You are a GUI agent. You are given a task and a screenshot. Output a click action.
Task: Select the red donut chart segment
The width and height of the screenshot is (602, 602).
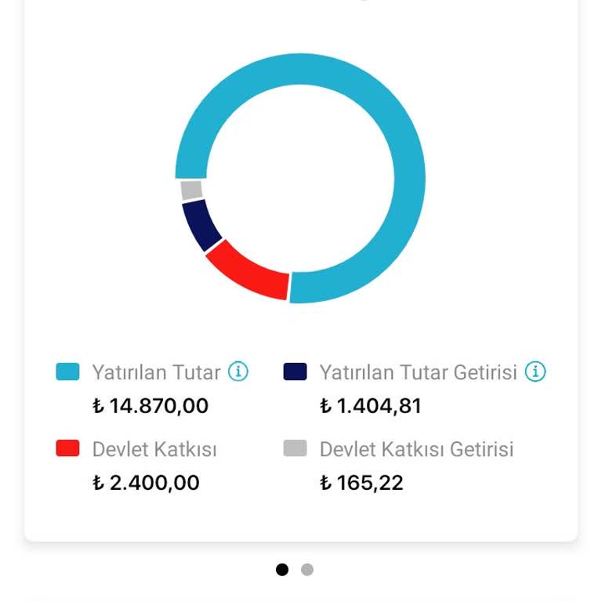249,271
